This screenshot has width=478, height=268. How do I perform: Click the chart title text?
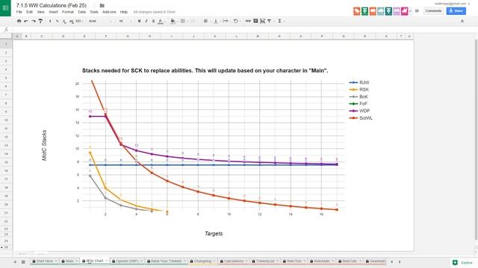205,71
